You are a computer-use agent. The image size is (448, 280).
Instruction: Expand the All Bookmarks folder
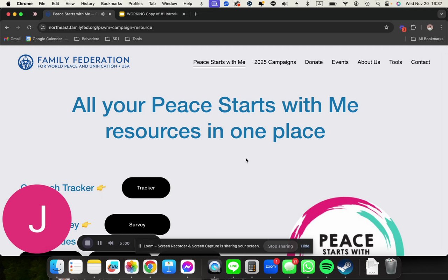coord(427,39)
